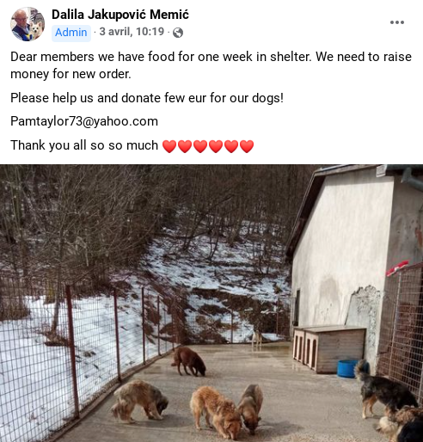Click the first red heart emoji
The height and width of the screenshot is (442, 423).
pyautogui.click(x=169, y=146)
